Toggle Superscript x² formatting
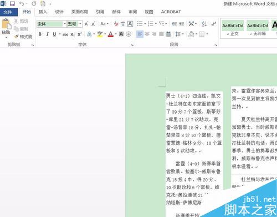This screenshot has width=277, height=217. (x=79, y=34)
